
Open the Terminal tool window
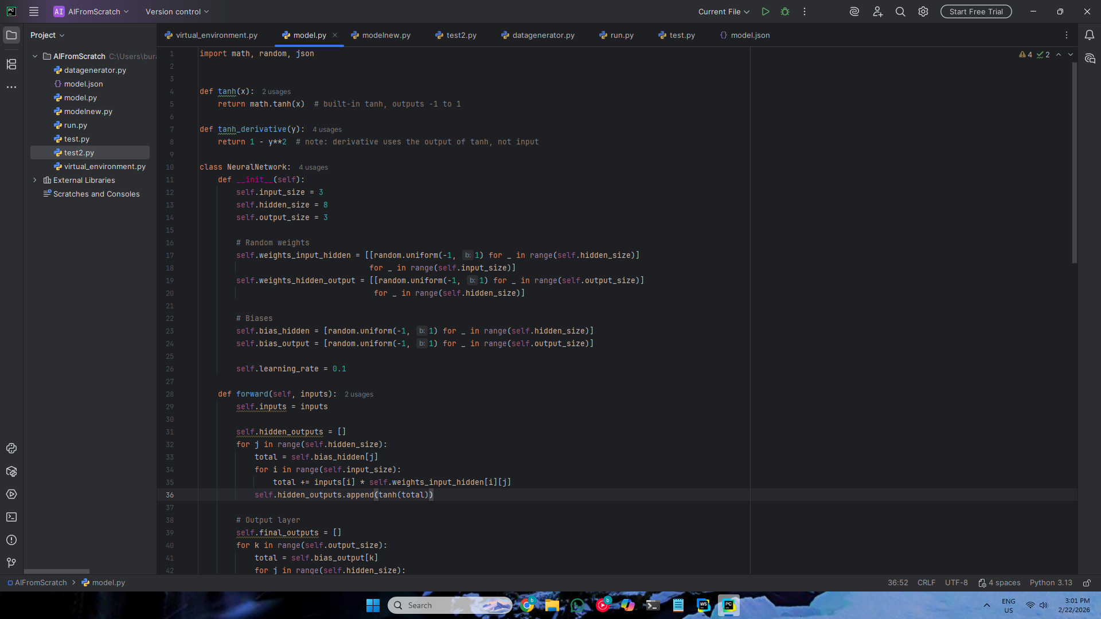coord(11,517)
